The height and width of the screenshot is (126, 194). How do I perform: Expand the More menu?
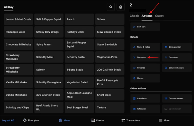point(164,120)
